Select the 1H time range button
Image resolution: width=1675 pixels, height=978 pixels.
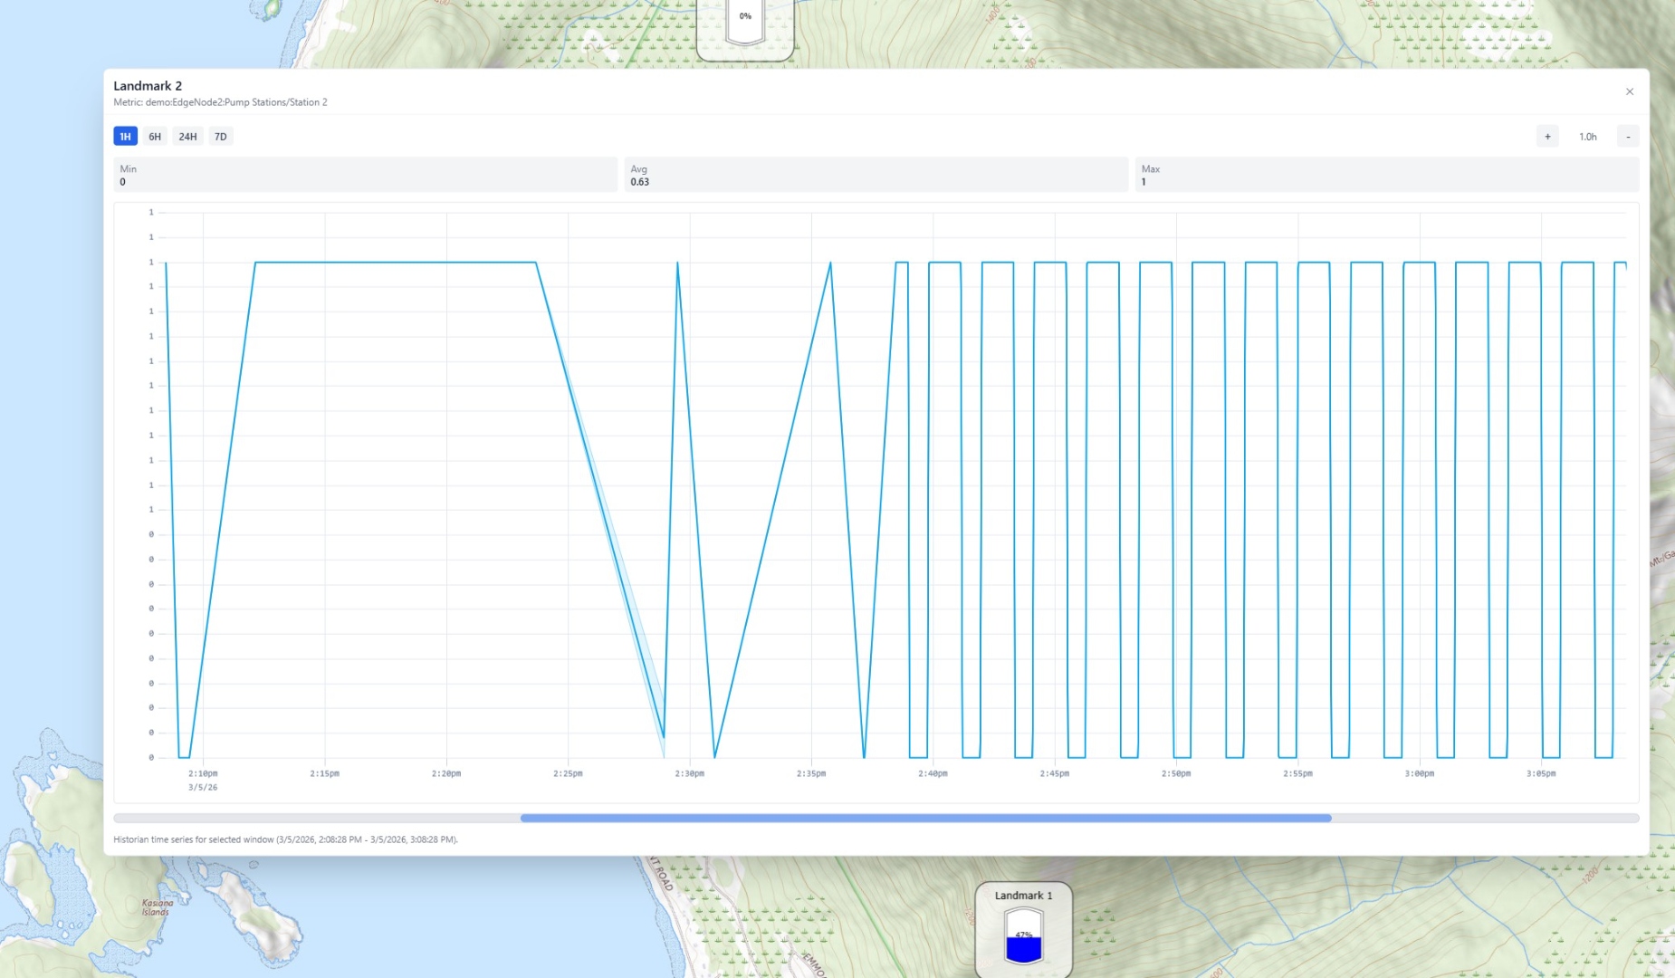[x=124, y=136]
